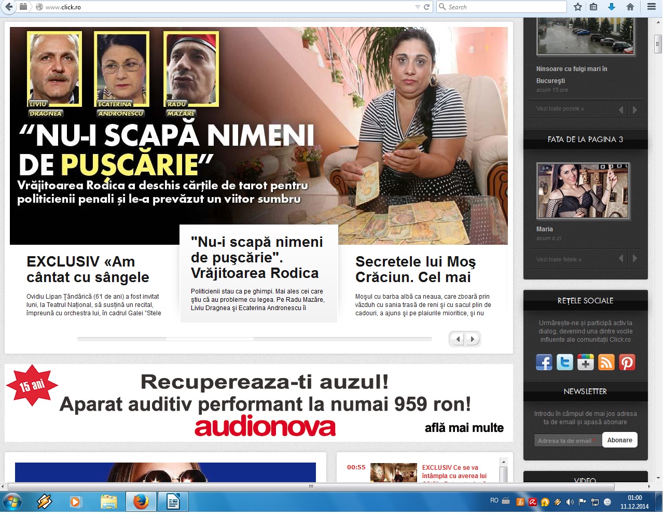Open Windows Start menu orb
664x531 pixels.
click(12, 502)
